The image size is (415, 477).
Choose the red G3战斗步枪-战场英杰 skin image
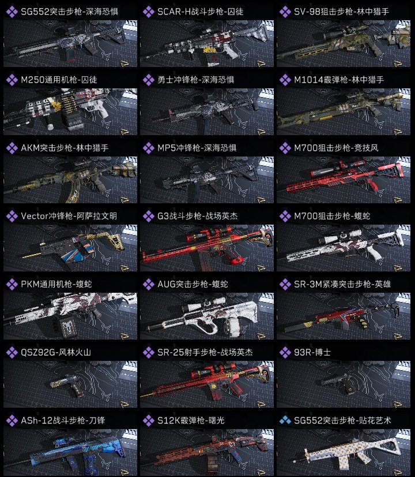click(207, 248)
